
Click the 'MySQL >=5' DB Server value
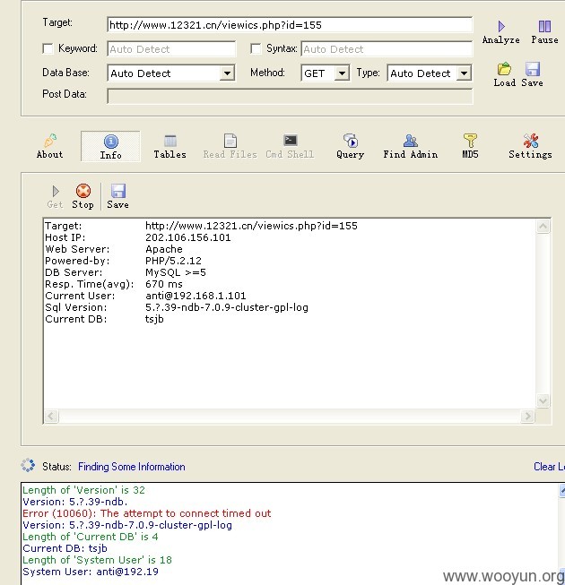click(176, 272)
